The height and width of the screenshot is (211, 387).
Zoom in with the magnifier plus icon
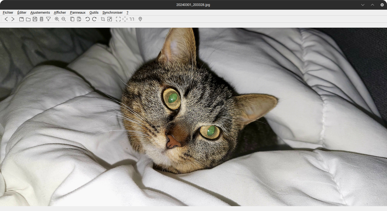57,19
